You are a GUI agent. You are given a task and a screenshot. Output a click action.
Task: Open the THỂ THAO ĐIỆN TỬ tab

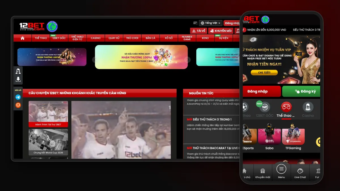point(77,38)
